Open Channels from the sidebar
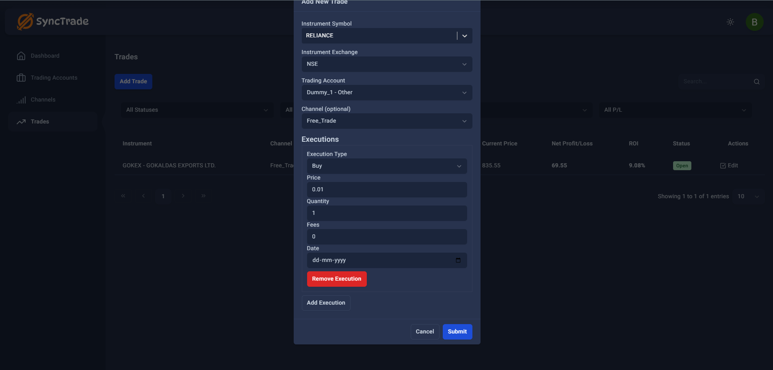This screenshot has height=370, width=773. click(x=43, y=100)
